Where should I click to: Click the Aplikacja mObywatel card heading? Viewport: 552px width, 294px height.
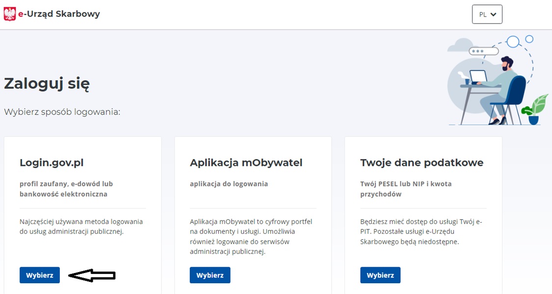246,163
